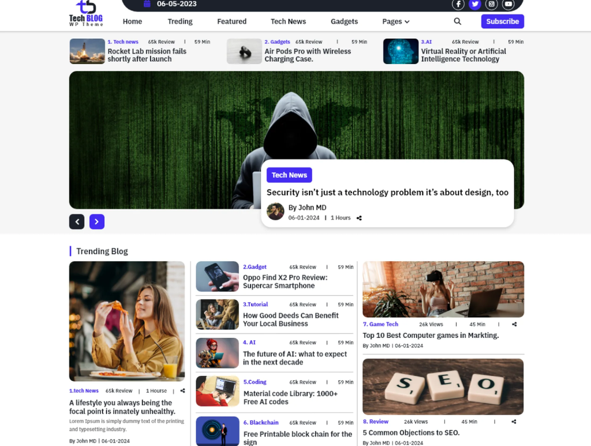
Task: Select the 7. Game Tech category label
Action: 380,324
